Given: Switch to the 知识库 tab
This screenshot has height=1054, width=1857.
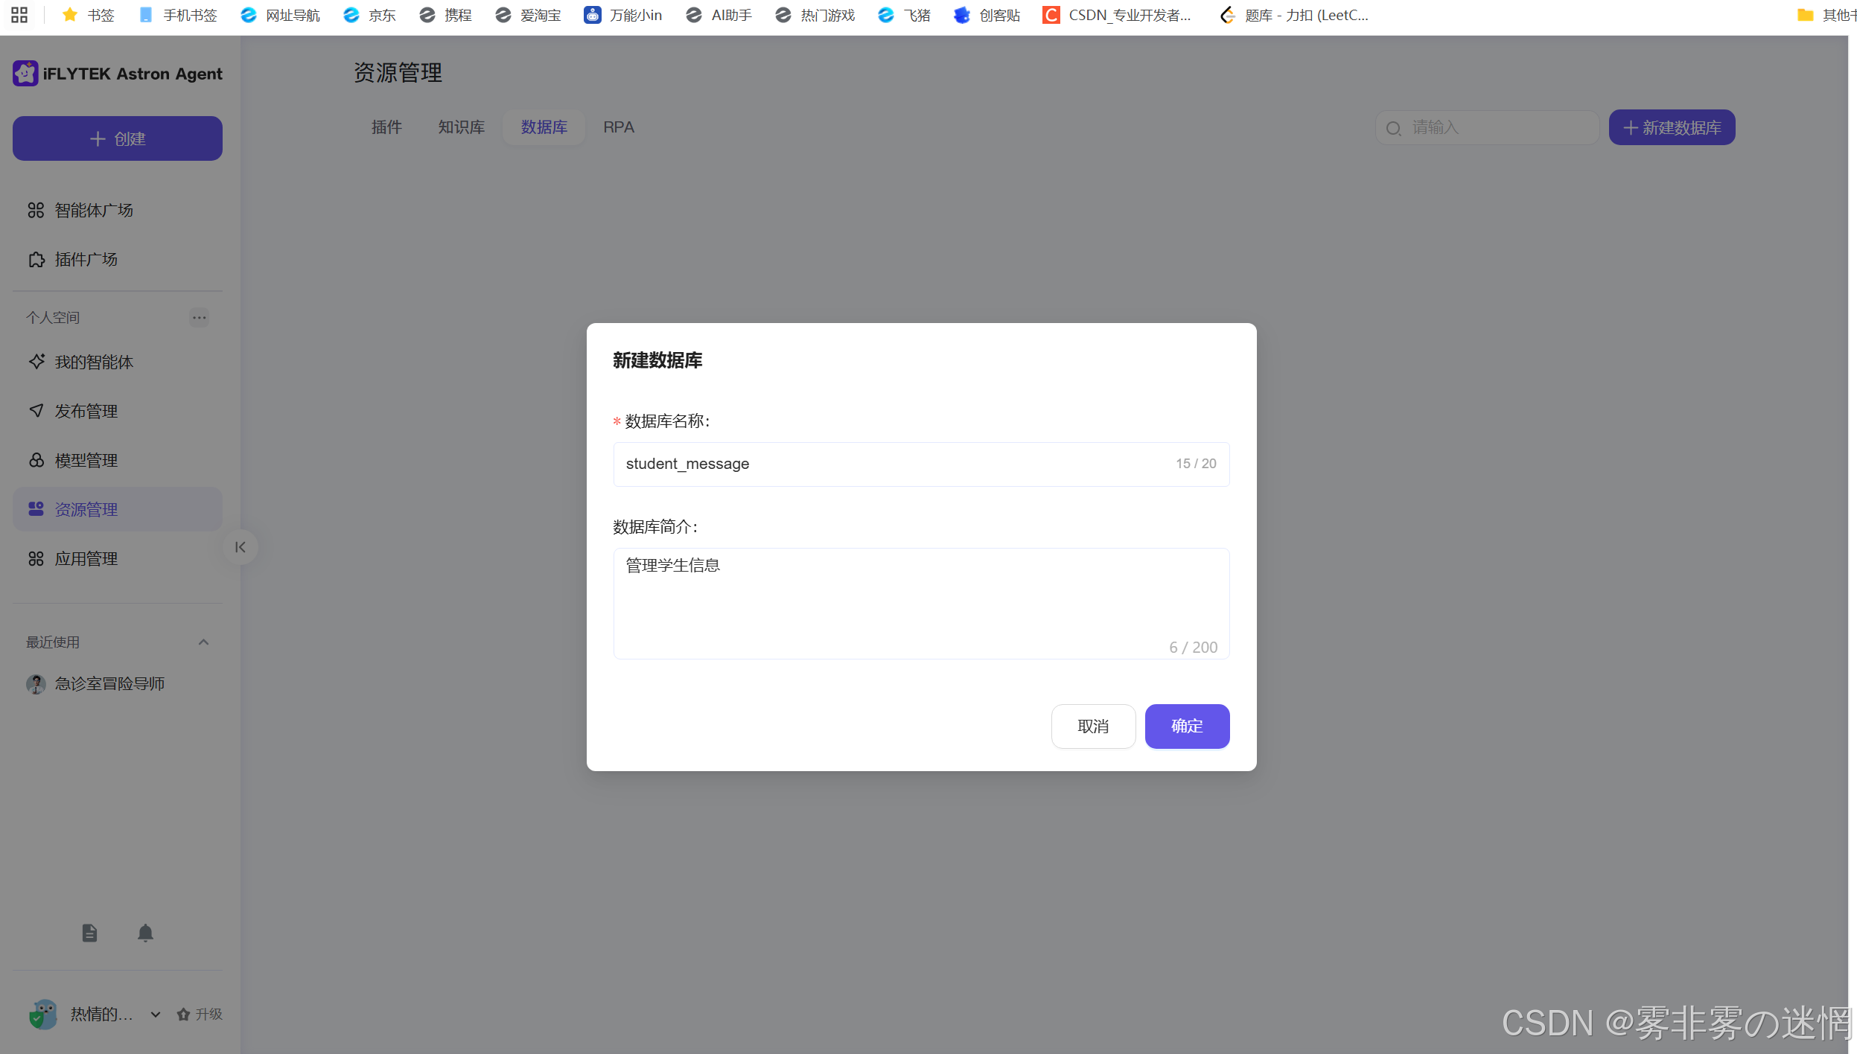Looking at the screenshot, I should tap(461, 127).
